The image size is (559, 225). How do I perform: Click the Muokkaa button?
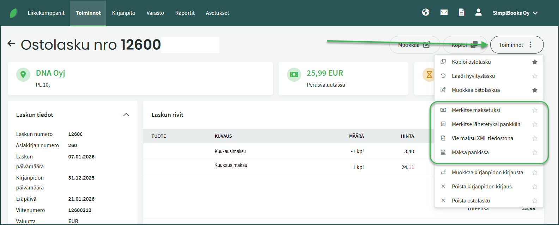[x=414, y=45]
